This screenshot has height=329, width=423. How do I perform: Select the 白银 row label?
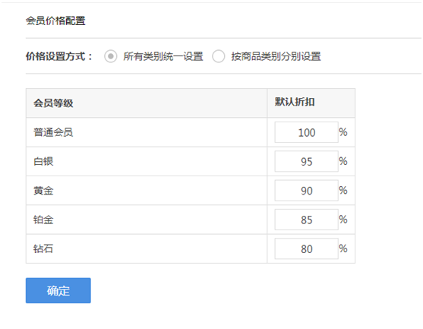point(43,161)
